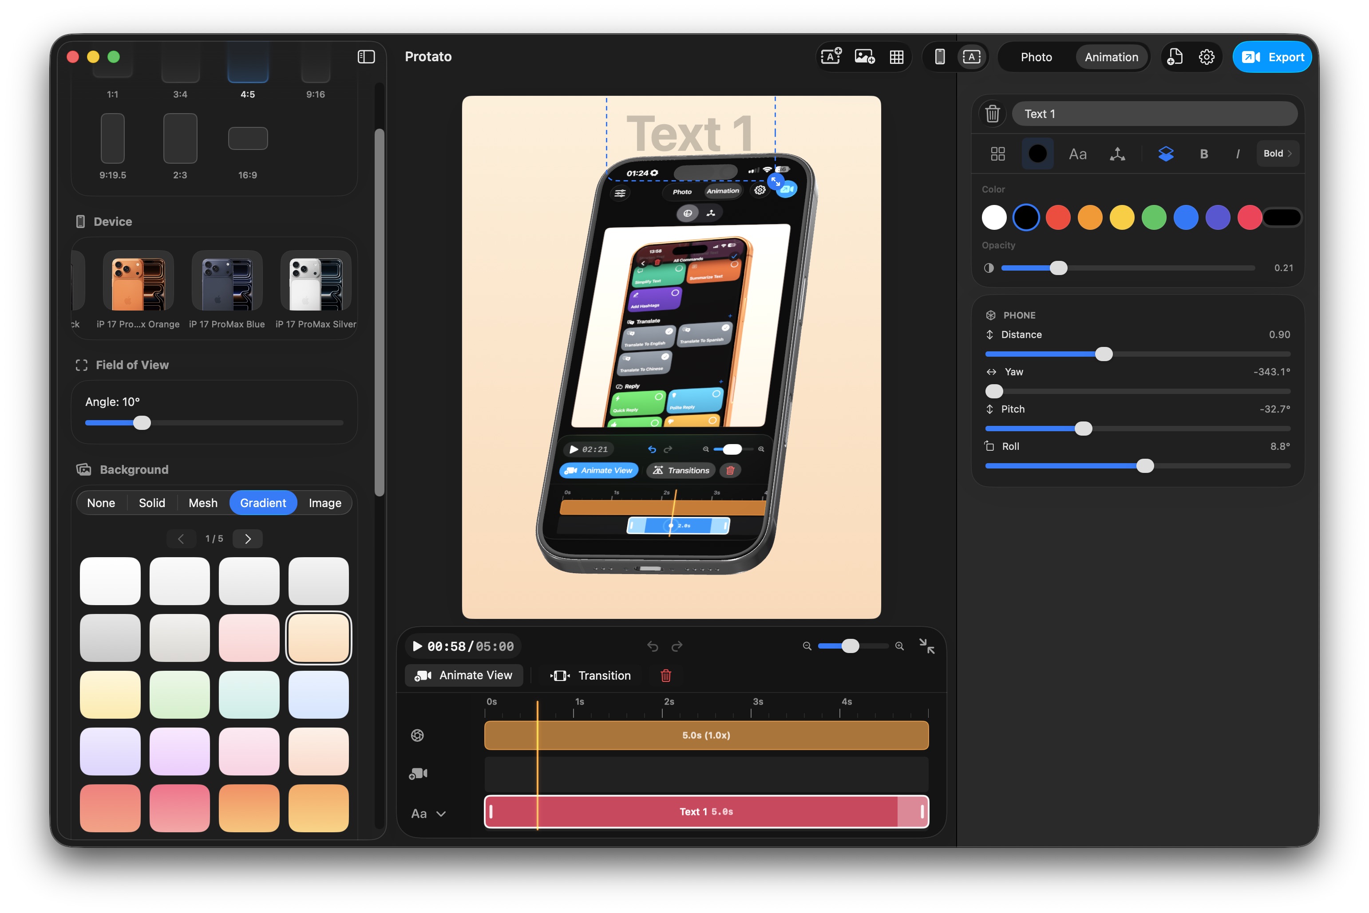Toggle the blue layers stack icon
Viewport: 1369px width, 913px height.
(1166, 153)
